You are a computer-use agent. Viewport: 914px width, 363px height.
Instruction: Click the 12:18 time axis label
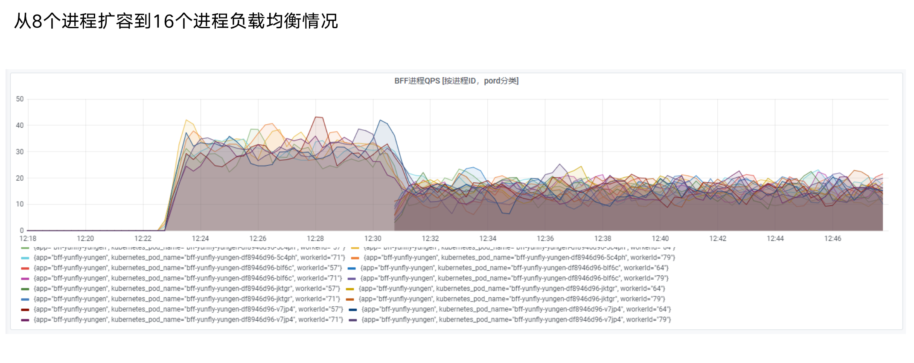(x=28, y=238)
